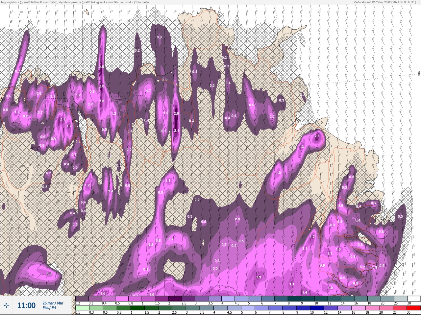The image size is (421, 315).
Task: Click the '1.8' precipitation value on map
Action: pyautogui.click(x=102, y=101)
